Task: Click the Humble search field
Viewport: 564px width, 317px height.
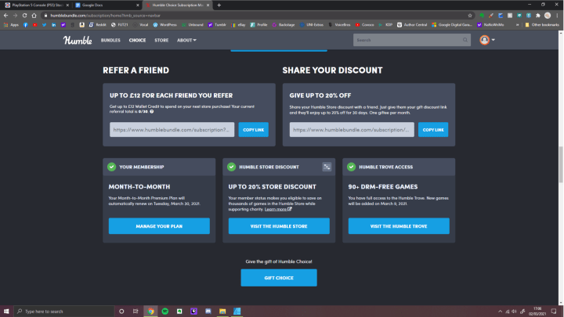Action: (412, 40)
